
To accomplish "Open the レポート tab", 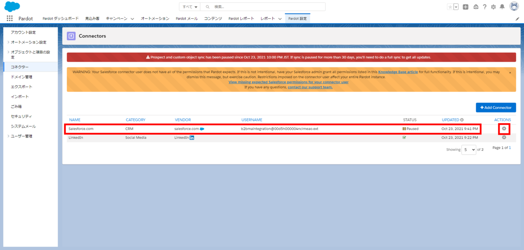I will [x=268, y=18].
